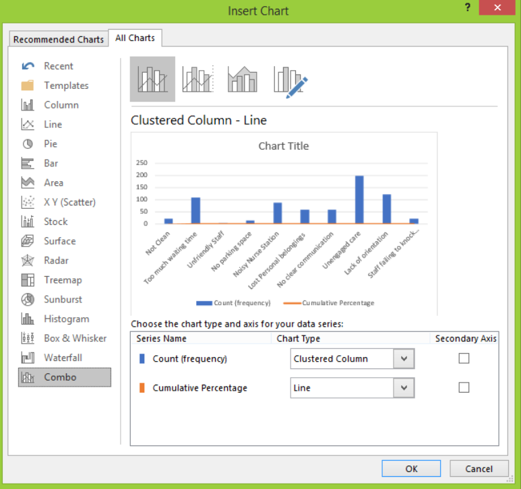The height and width of the screenshot is (489, 521).
Task: Select the Stock chart category
Action: (x=65, y=222)
